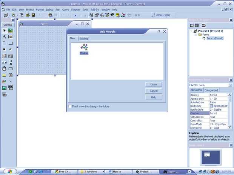The width and height of the screenshot is (234, 175).
Task: Open Visual Component Manager toolbar icon
Action: click(123, 15)
